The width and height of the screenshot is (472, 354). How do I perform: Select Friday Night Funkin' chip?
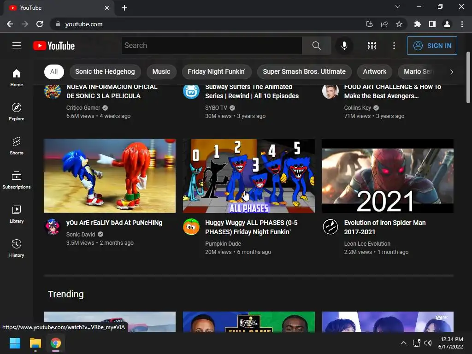click(217, 71)
